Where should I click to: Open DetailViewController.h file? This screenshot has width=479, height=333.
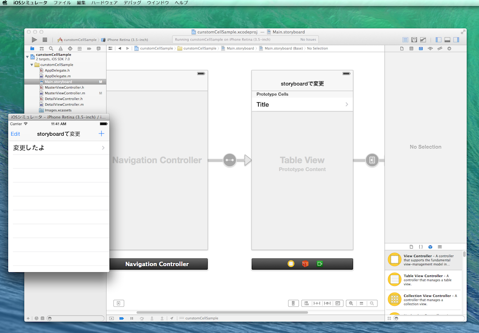point(64,99)
